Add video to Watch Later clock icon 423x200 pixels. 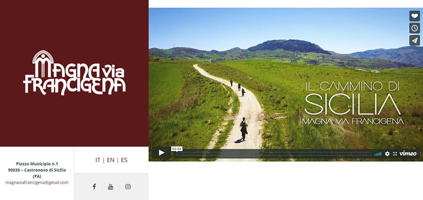click(414, 28)
